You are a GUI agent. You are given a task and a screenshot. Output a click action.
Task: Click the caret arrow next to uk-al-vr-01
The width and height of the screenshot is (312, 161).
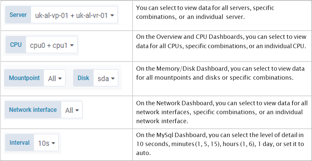(x=112, y=15)
